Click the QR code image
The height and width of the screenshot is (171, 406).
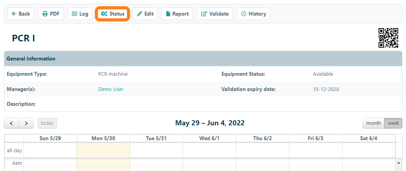(x=388, y=38)
